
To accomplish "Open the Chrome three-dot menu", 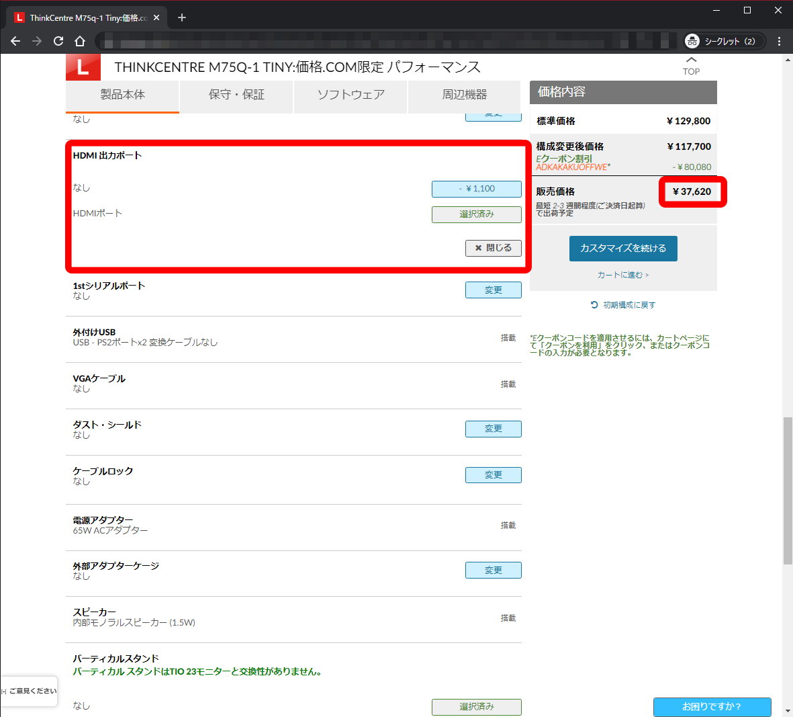I will point(779,41).
